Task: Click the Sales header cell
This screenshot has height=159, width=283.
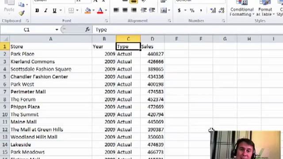Action: pyautogui.click(x=153, y=46)
